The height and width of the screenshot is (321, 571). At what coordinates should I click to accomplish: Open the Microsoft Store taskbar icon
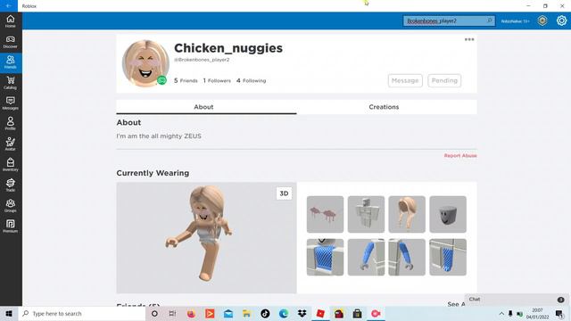pos(357,313)
